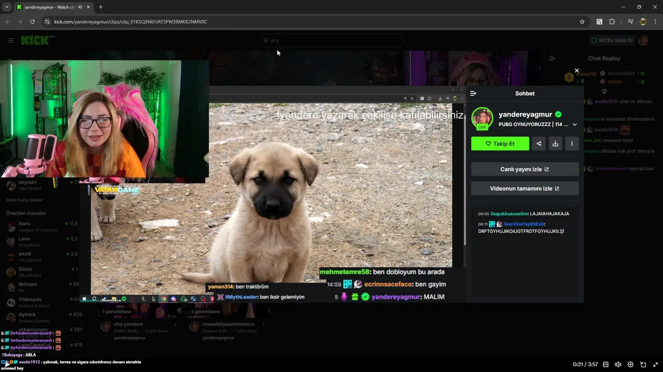The image size is (663, 372).
Task: Open QR code extension in Chrome toolbar
Action: [x=599, y=22]
